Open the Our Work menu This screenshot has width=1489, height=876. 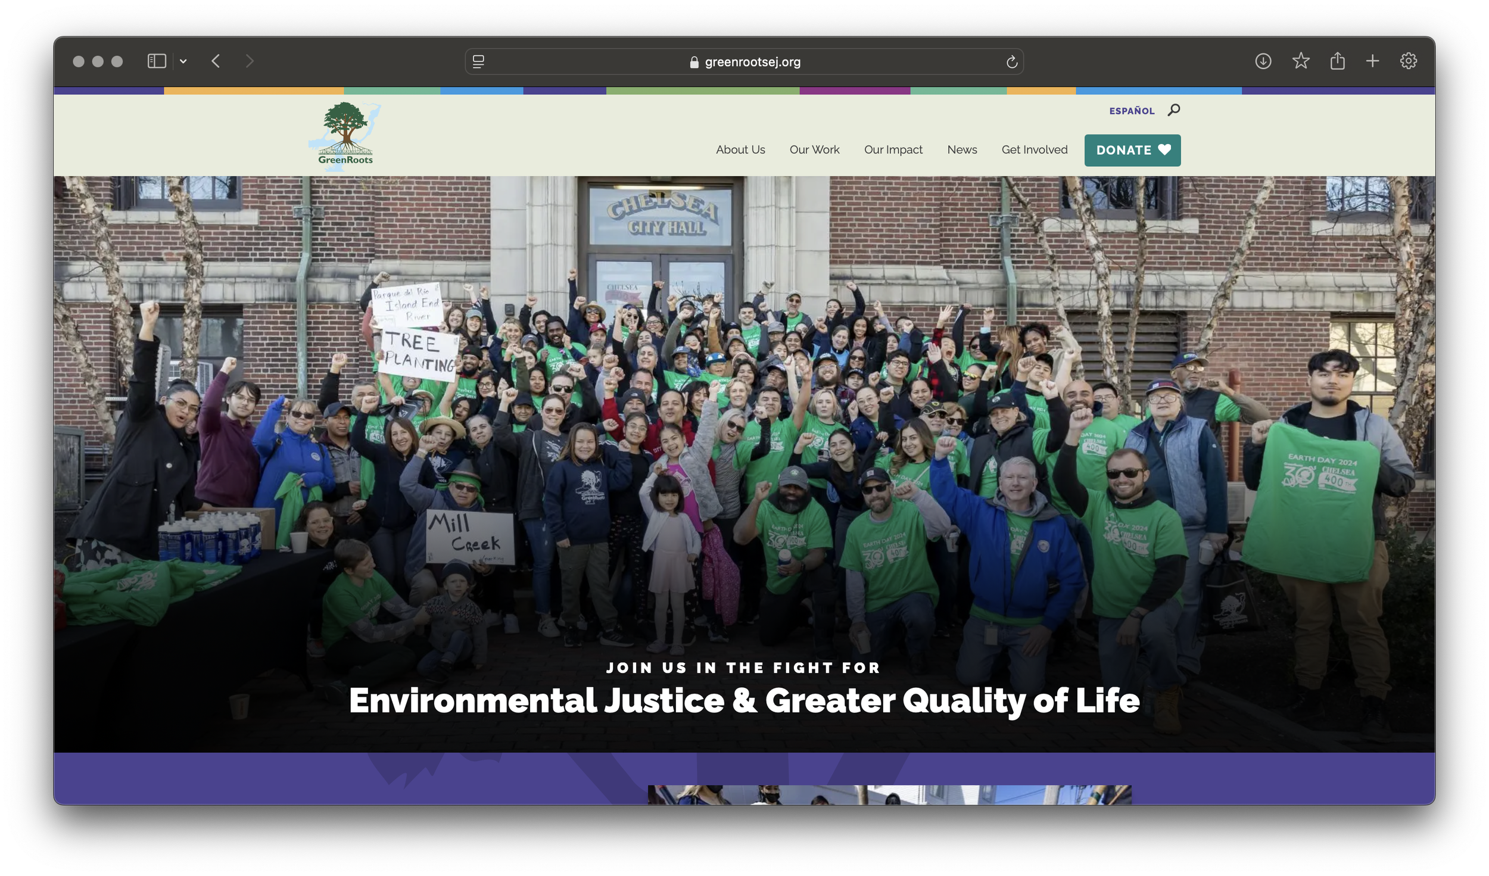pyautogui.click(x=814, y=150)
